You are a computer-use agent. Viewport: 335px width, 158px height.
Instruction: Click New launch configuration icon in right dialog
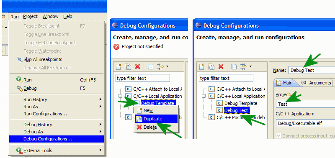point(202,67)
